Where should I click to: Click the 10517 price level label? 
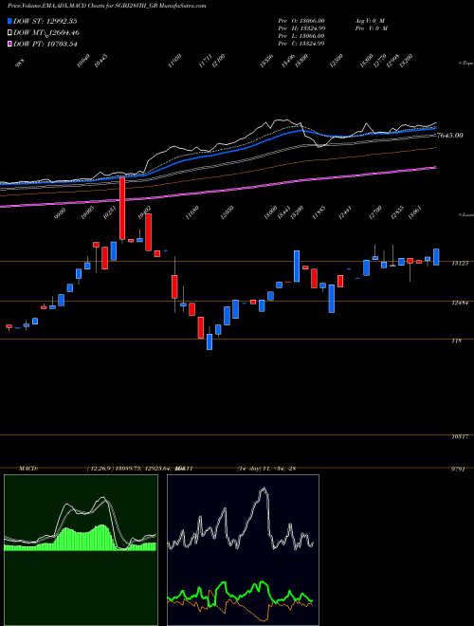tap(460, 436)
